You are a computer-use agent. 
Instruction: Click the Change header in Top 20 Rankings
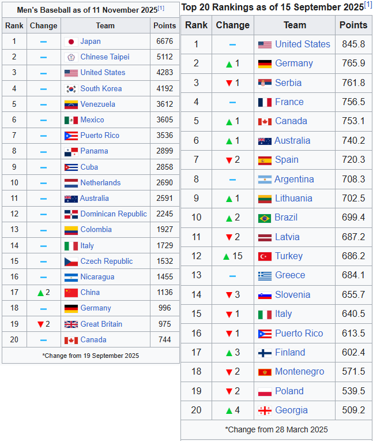tap(232, 25)
